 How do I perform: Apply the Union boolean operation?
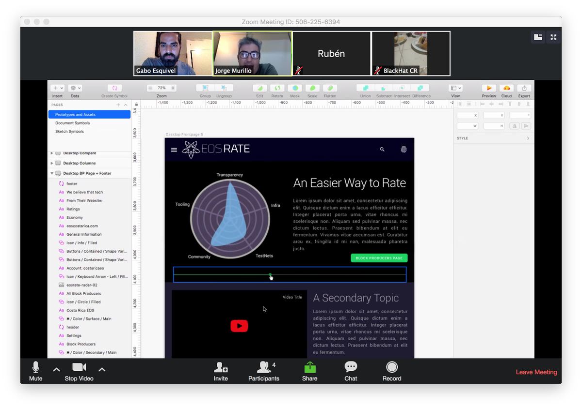365,88
